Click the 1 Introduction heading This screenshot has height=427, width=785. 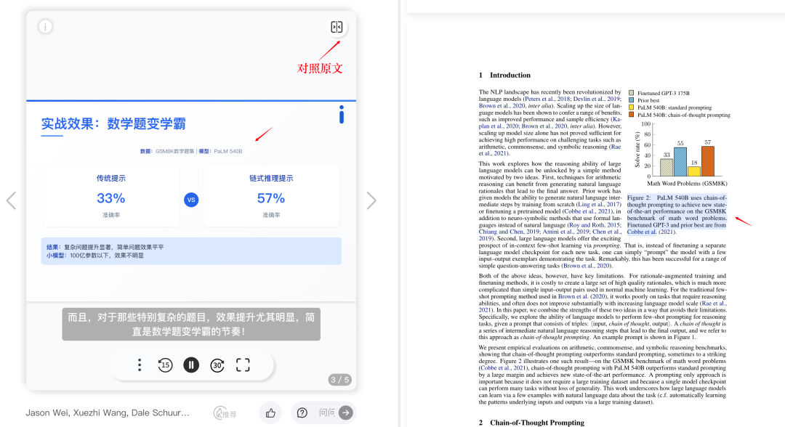[504, 75]
